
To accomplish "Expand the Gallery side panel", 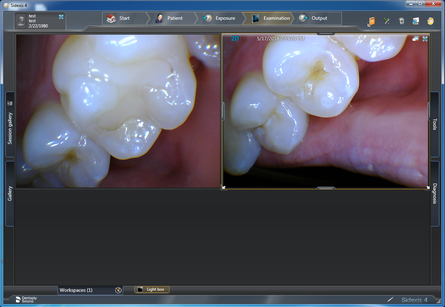I will click(x=10, y=193).
